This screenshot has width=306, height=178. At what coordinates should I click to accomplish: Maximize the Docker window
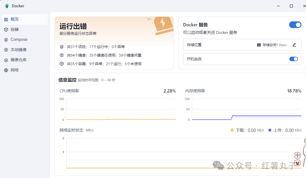(x=291, y=6)
